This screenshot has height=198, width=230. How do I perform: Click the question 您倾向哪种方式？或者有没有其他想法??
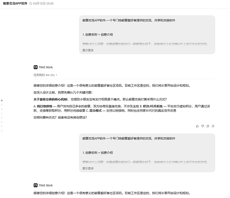click(60, 118)
